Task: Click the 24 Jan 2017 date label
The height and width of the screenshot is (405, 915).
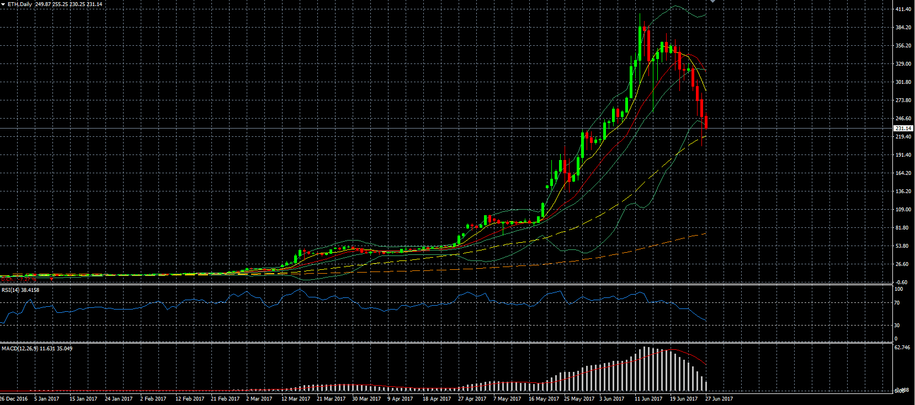Action: [119, 399]
